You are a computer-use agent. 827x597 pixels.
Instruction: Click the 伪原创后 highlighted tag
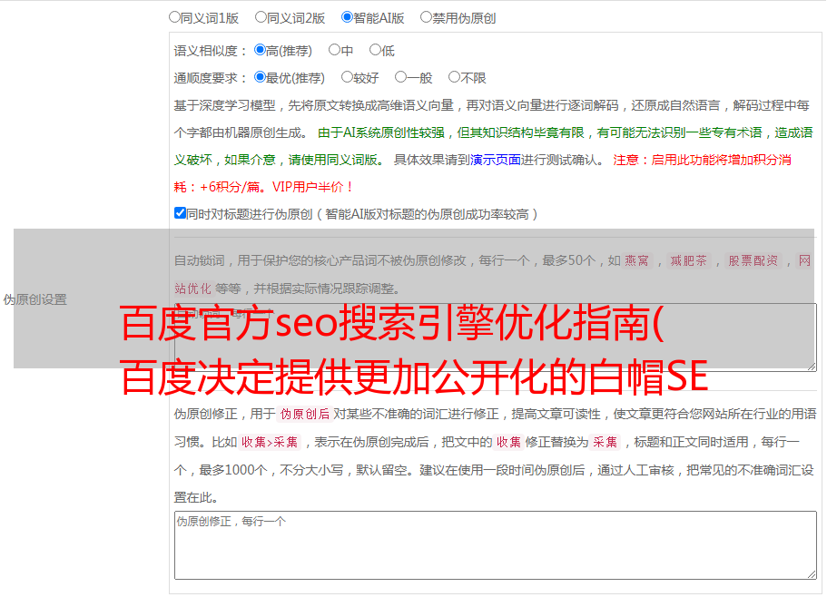coord(305,414)
